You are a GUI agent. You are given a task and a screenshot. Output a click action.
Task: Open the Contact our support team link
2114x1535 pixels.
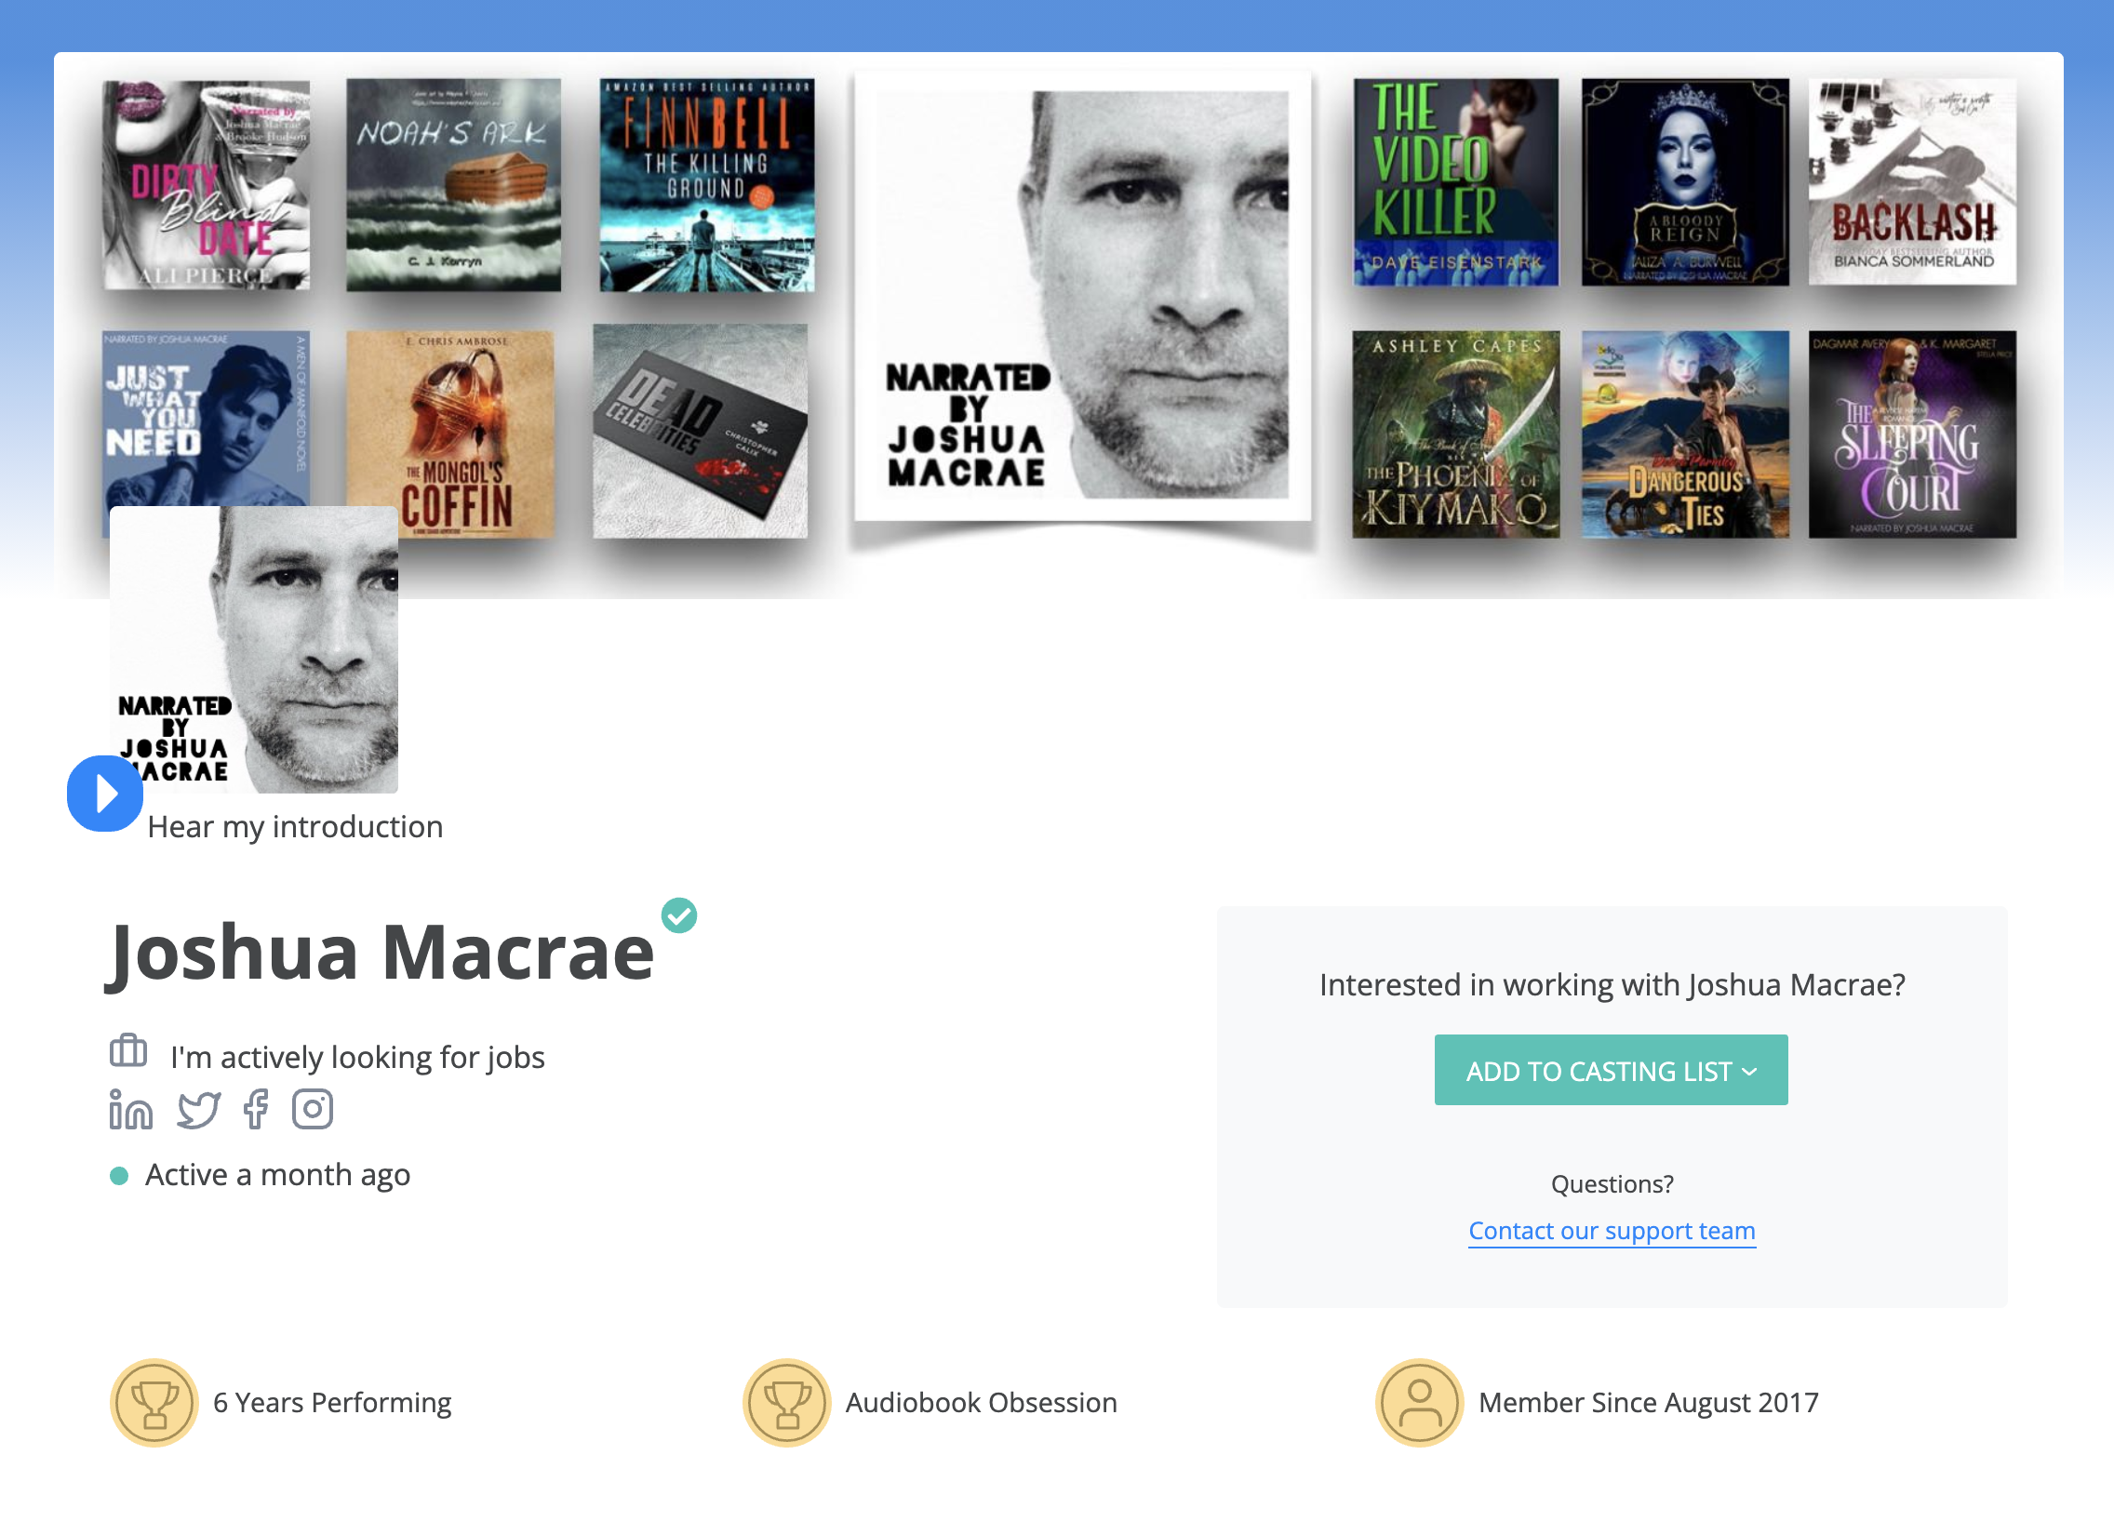(1612, 1231)
